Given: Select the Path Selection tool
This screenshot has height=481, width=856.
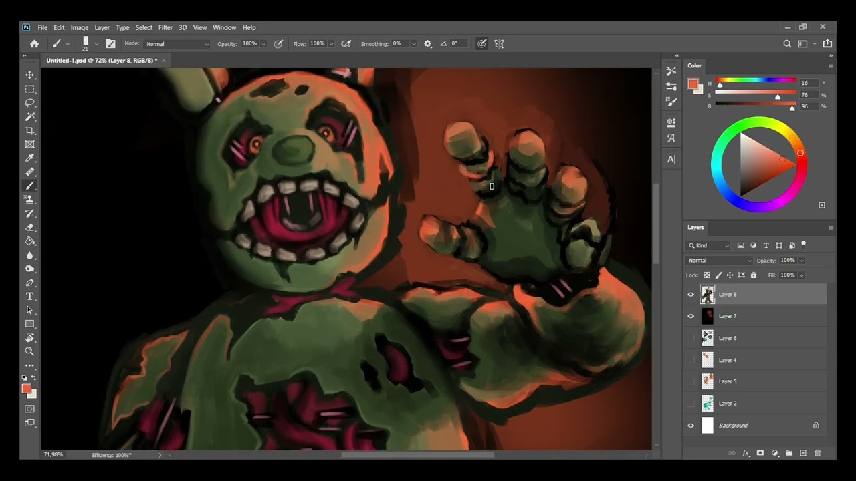Looking at the screenshot, I should 30,310.
